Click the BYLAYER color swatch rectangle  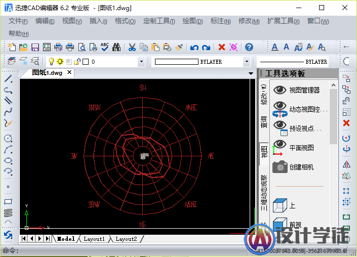tap(176, 62)
